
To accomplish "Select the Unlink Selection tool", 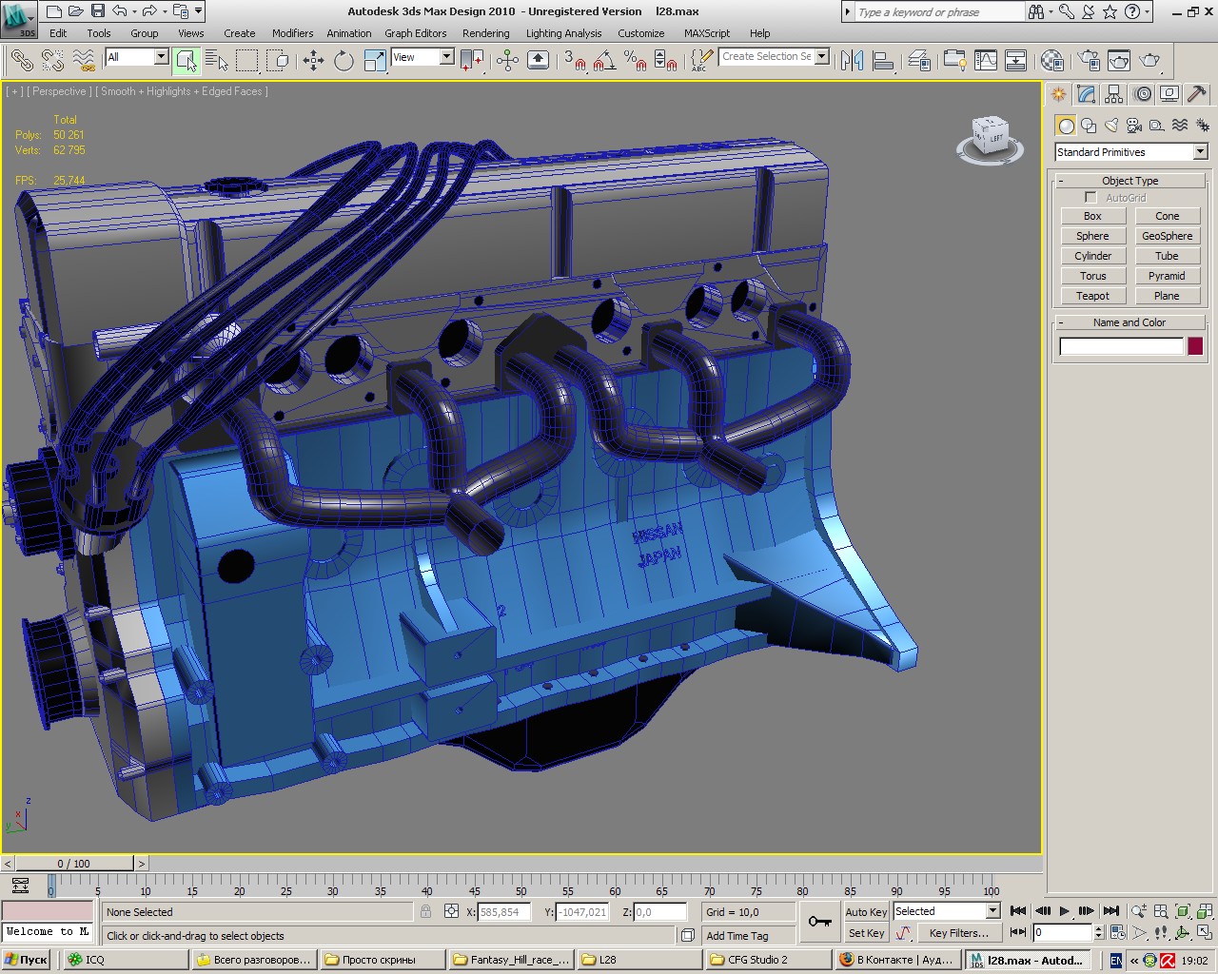I will 52,60.
